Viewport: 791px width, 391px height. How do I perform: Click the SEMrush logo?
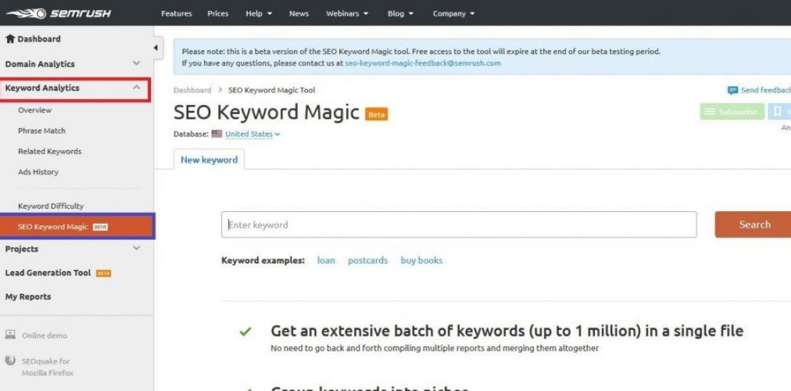tap(58, 14)
